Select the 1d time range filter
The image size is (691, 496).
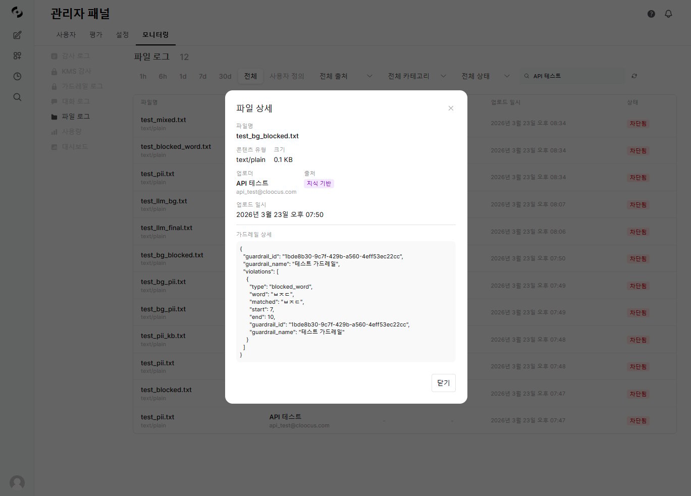183,76
